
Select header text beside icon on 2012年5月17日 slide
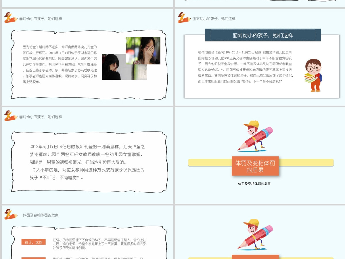(41, 117)
